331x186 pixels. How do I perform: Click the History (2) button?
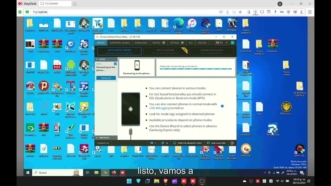click(x=106, y=78)
